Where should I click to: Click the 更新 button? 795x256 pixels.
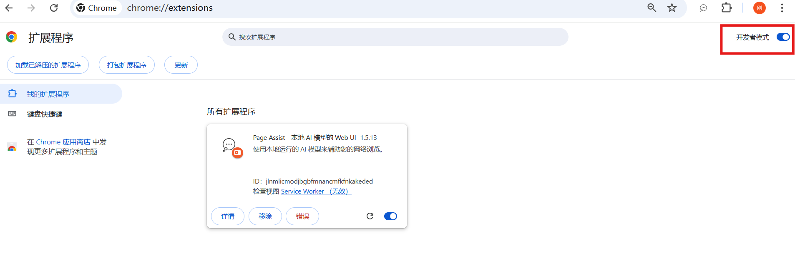click(181, 65)
